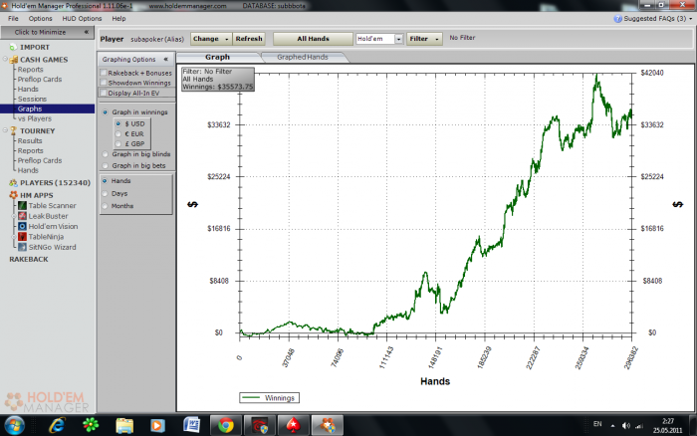697x436 pixels.
Task: Launch the LeakBuster app icon
Action: (22, 216)
